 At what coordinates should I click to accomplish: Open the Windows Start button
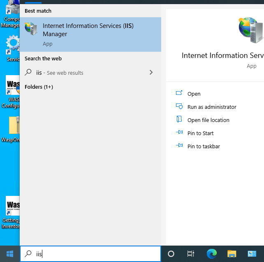point(10,254)
